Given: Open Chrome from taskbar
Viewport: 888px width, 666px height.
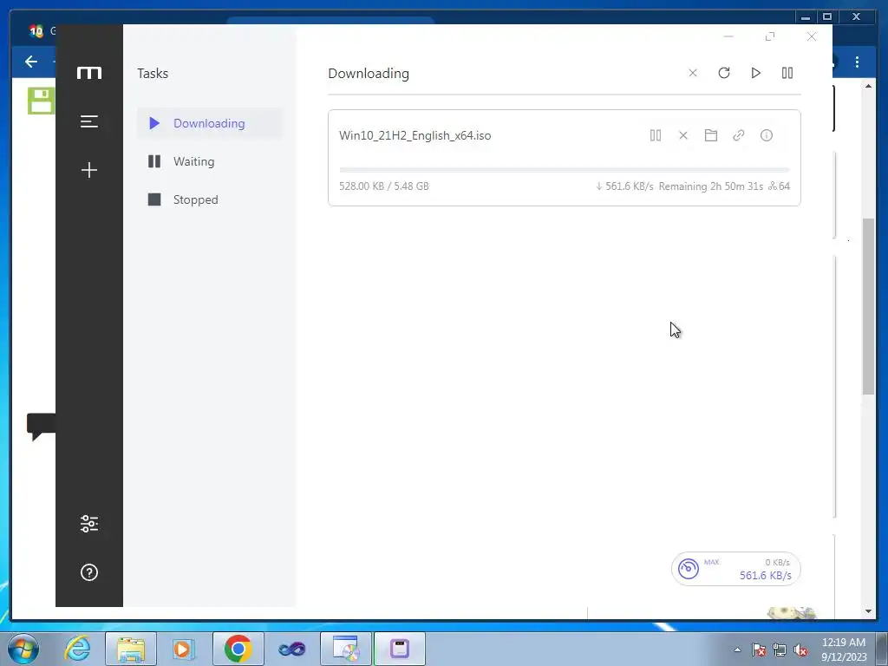Looking at the screenshot, I should click(238, 649).
